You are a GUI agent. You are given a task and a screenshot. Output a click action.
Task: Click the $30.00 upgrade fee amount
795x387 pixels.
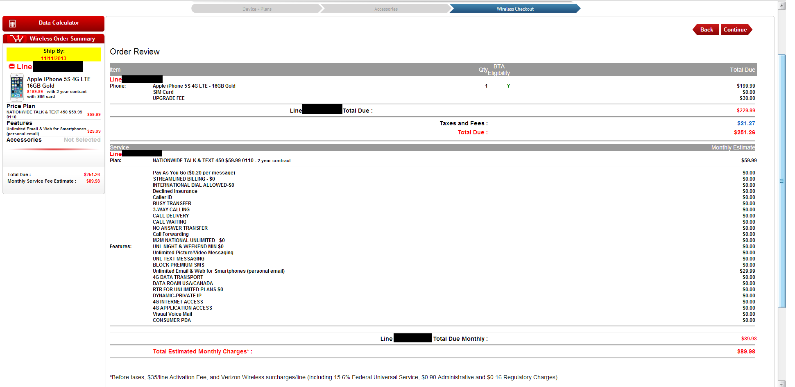(x=747, y=98)
